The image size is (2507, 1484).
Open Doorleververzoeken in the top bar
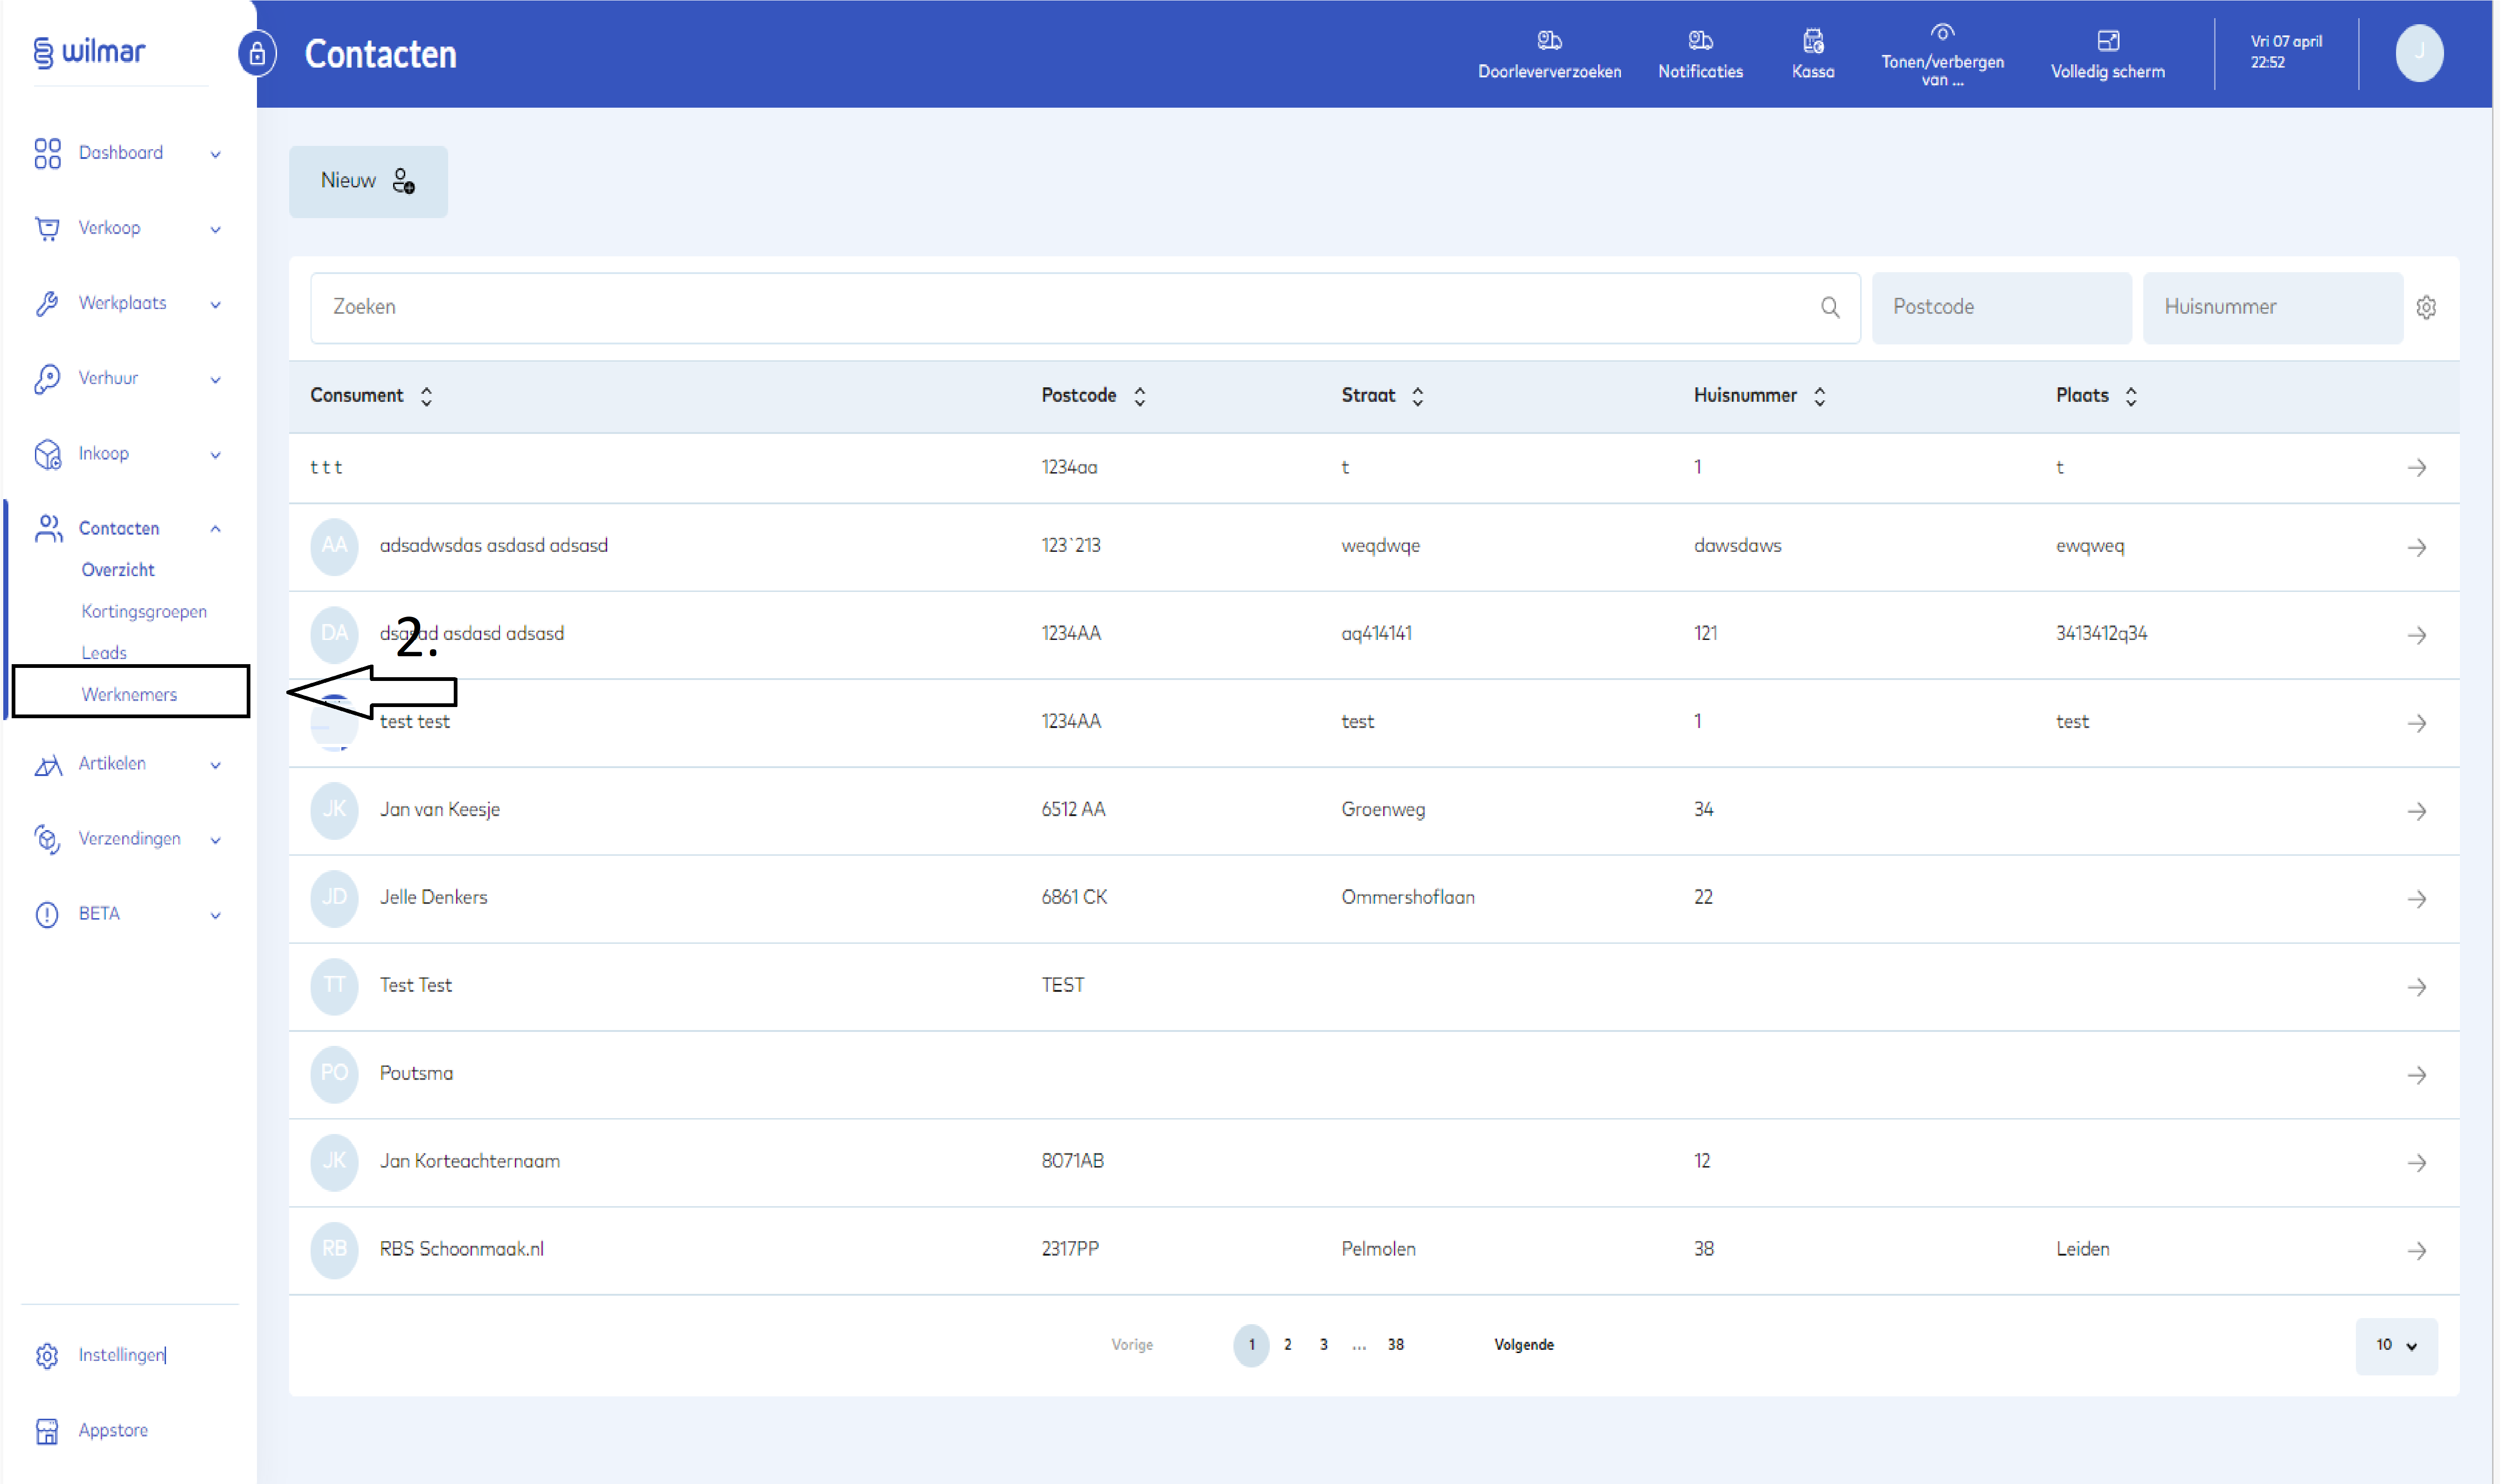pos(1549,54)
